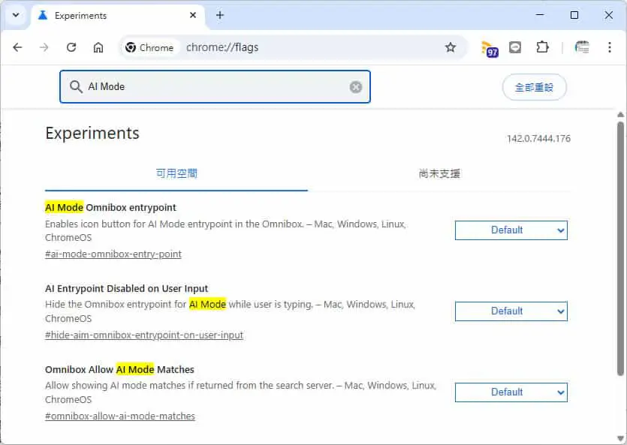Viewport: 627px width, 445px height.
Task: Focus the flags search input field
Action: 215,87
